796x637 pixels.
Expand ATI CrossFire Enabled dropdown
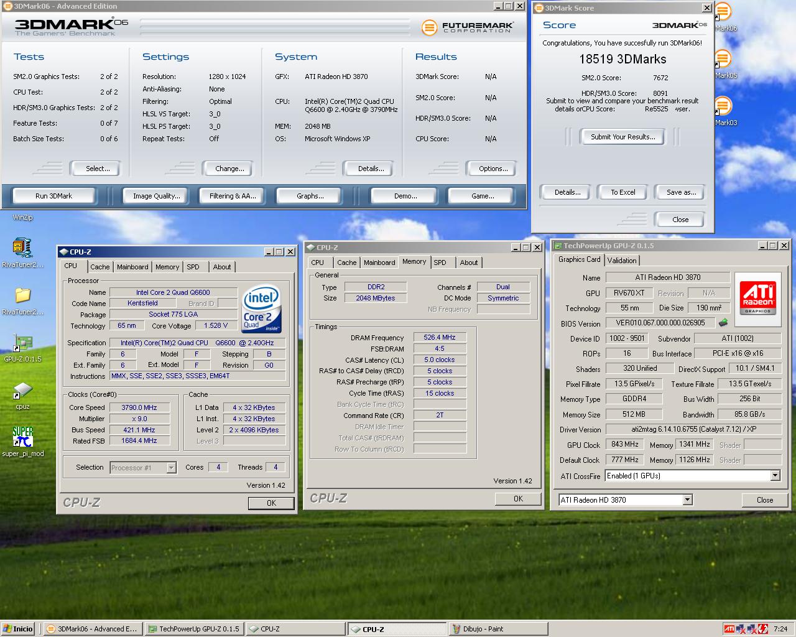775,476
